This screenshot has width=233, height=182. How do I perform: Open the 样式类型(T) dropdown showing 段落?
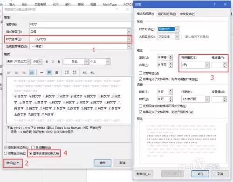[129, 32]
